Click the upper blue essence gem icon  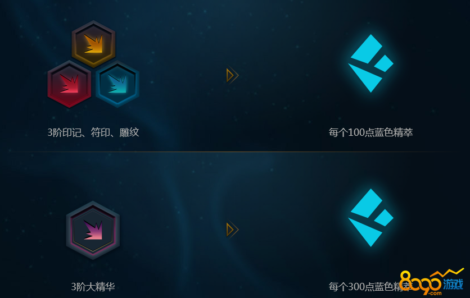(x=371, y=63)
